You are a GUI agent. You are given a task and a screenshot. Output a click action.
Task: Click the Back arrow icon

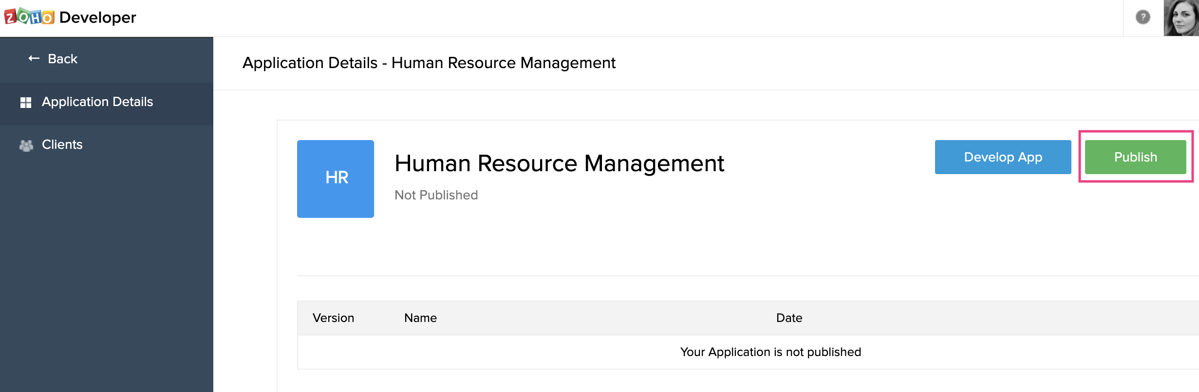tap(34, 59)
